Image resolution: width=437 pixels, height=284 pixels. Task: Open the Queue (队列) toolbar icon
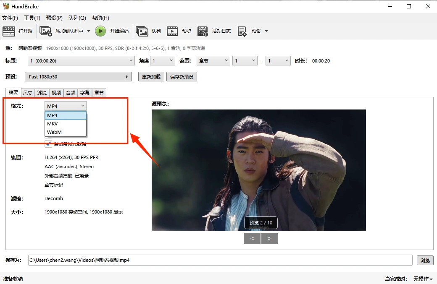point(142,31)
